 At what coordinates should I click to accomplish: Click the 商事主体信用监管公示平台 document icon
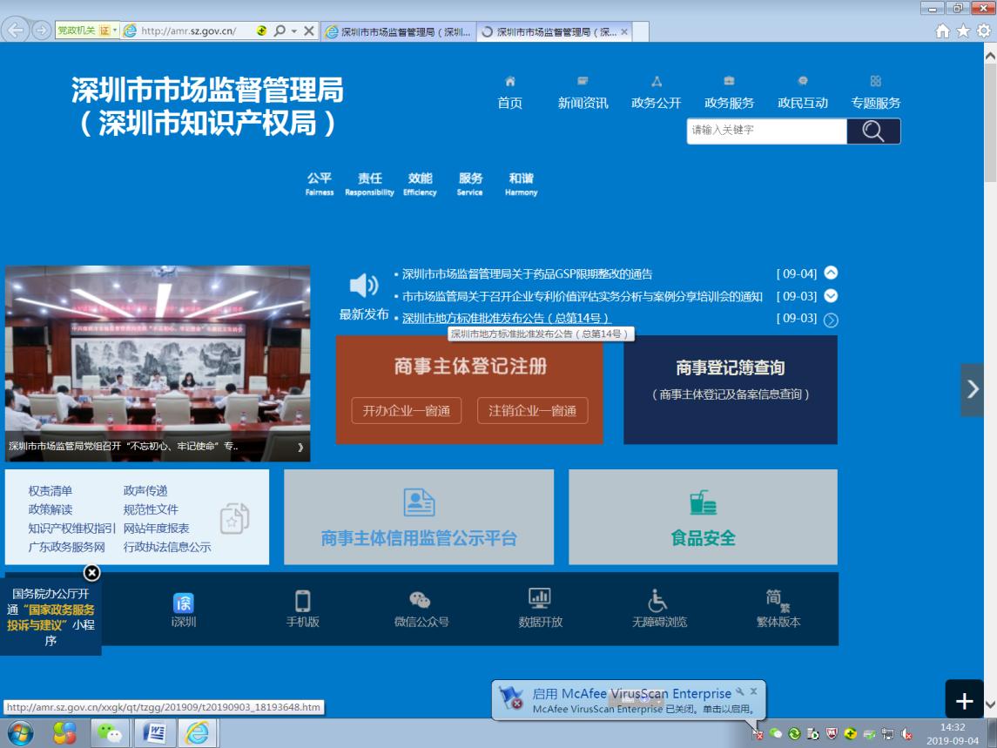coord(419,500)
